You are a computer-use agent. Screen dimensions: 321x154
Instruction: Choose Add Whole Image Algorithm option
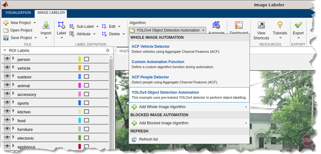pos(189,107)
